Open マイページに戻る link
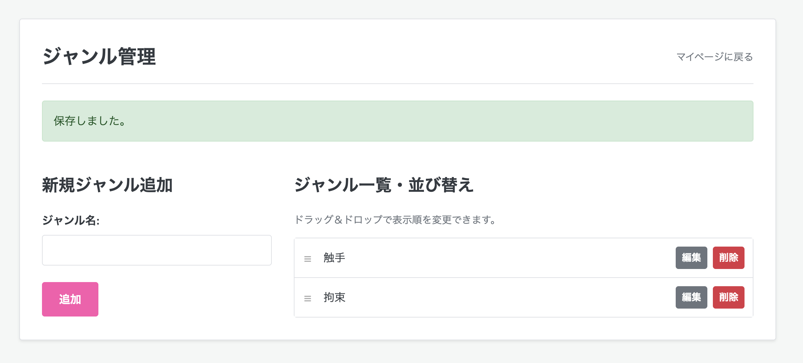The width and height of the screenshot is (803, 363). point(714,57)
